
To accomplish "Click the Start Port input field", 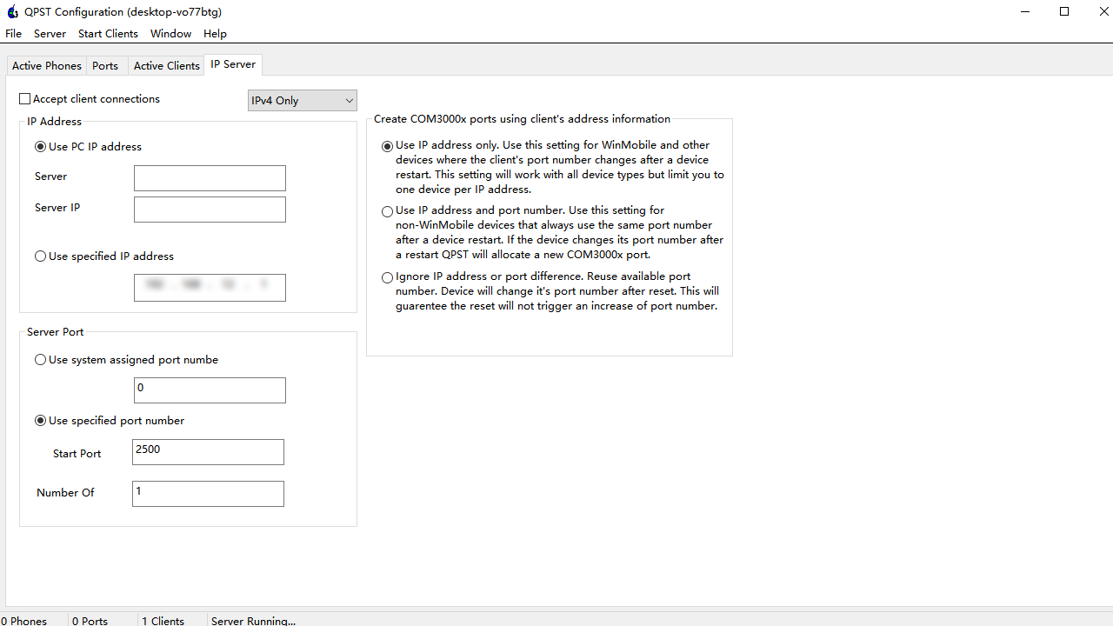I will (208, 452).
